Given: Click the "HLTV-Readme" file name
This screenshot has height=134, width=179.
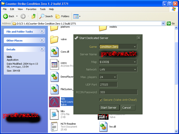Looking at the screenshot, I should pos(68,124).
